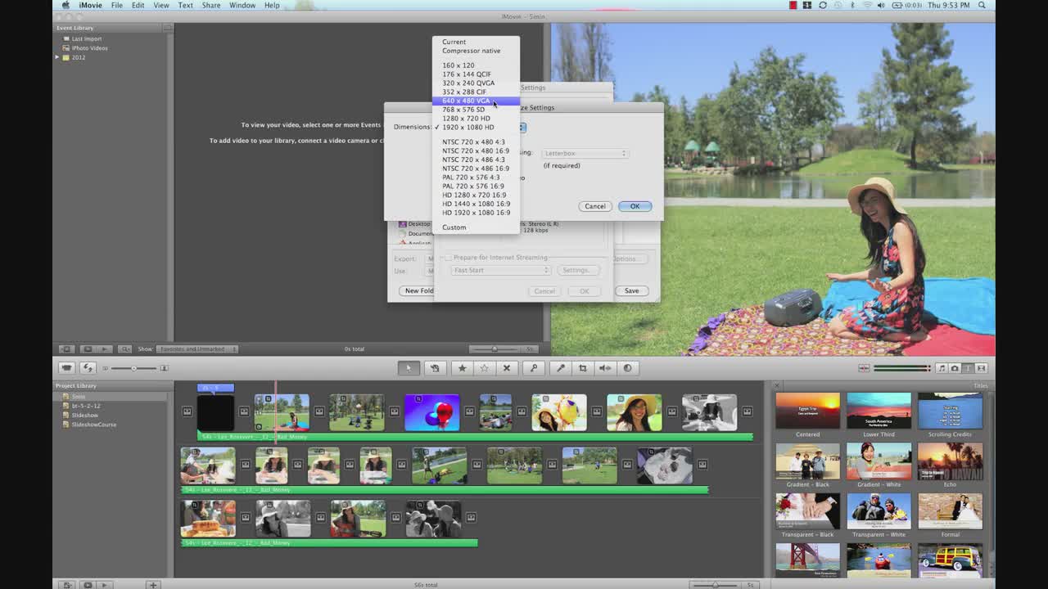Screen dimensions: 1048x589
Task: Open the Share menu
Action: click(x=211, y=5)
